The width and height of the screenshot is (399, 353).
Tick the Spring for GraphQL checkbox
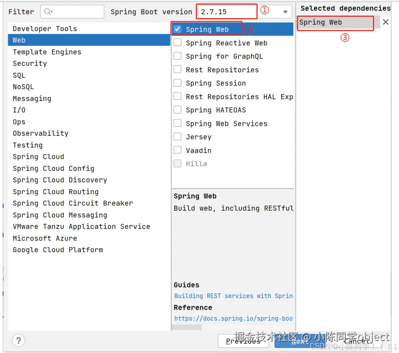(x=177, y=56)
